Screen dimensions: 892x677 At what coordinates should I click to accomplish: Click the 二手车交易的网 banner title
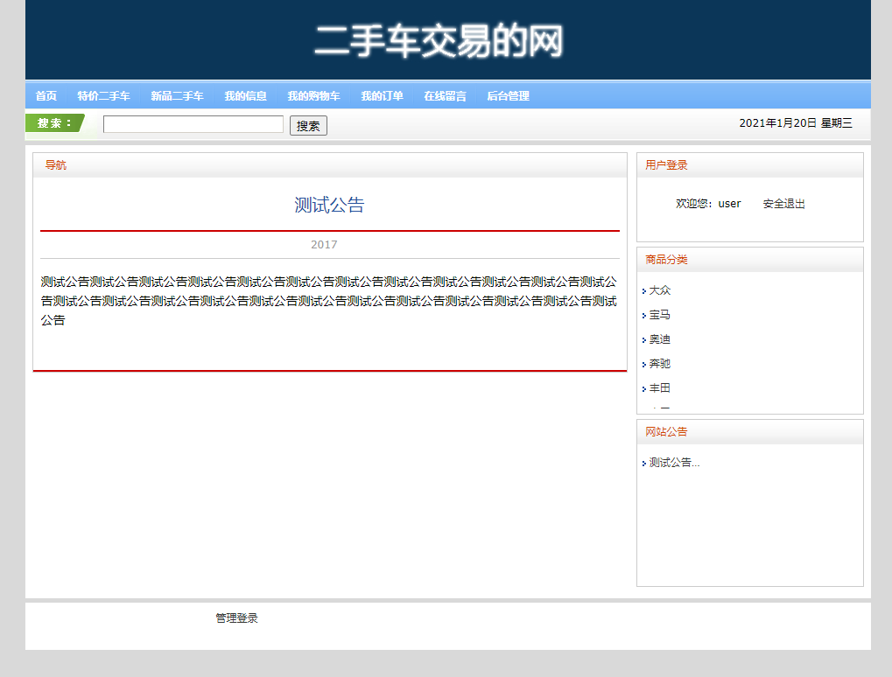coord(439,41)
